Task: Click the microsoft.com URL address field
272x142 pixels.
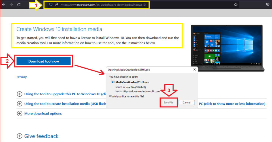Action: pyautogui.click(x=103, y=5)
